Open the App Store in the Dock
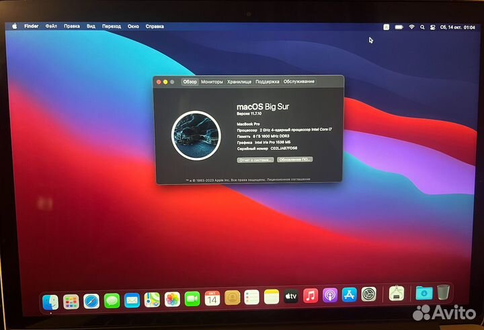The height and width of the screenshot is (330, 484). click(350, 295)
